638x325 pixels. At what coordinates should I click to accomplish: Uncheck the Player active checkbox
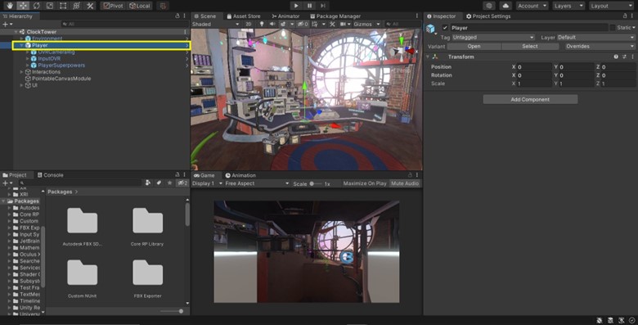click(445, 28)
